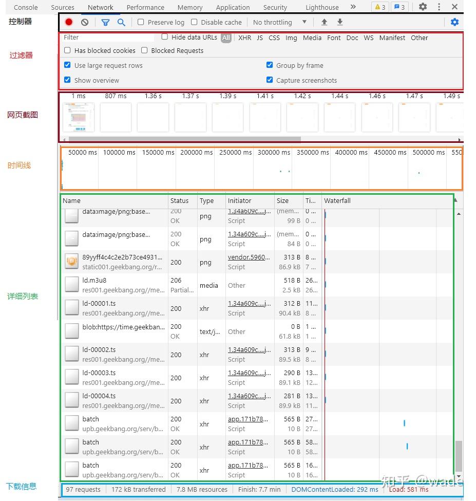Open the network filter bar

point(106,22)
